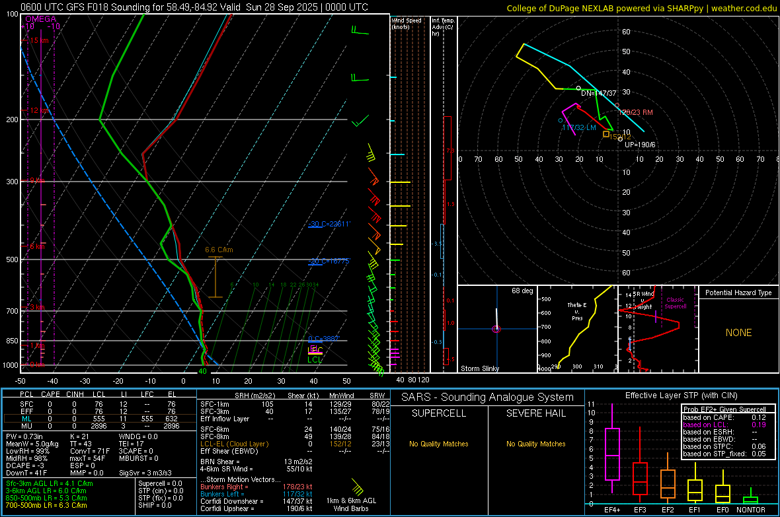Click the 12 km height marker

click(x=39, y=110)
